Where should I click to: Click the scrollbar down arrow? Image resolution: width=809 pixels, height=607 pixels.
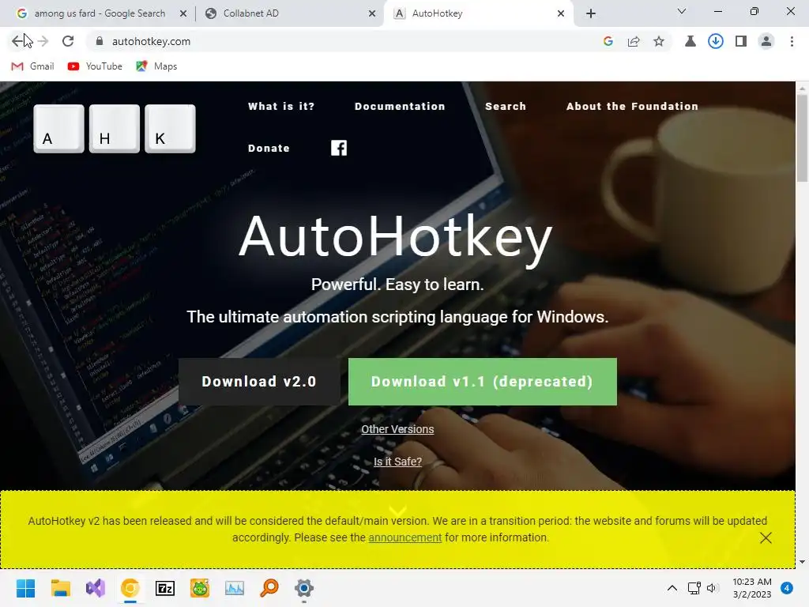802,562
